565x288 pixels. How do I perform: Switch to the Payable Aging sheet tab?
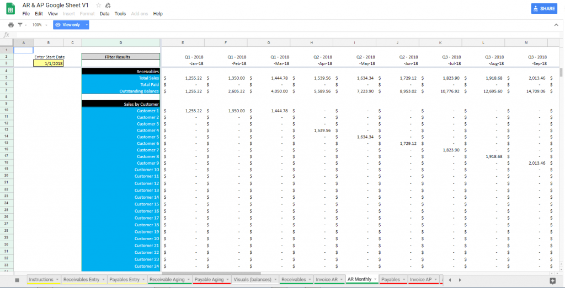point(209,279)
